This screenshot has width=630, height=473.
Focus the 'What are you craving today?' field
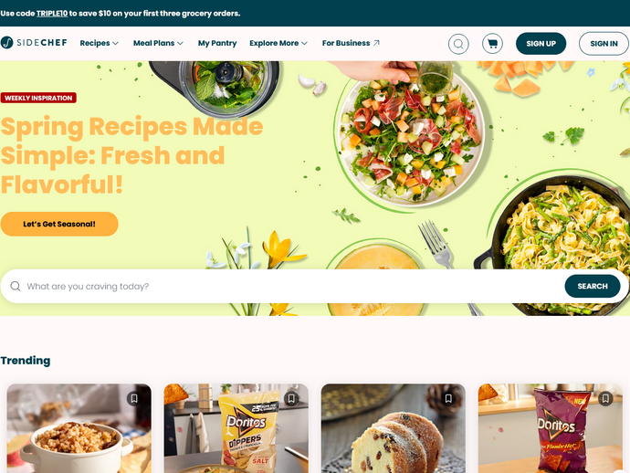point(293,286)
